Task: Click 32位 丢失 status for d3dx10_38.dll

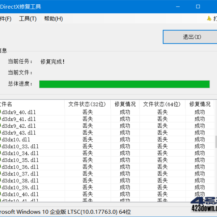Action: [x=88, y=180]
